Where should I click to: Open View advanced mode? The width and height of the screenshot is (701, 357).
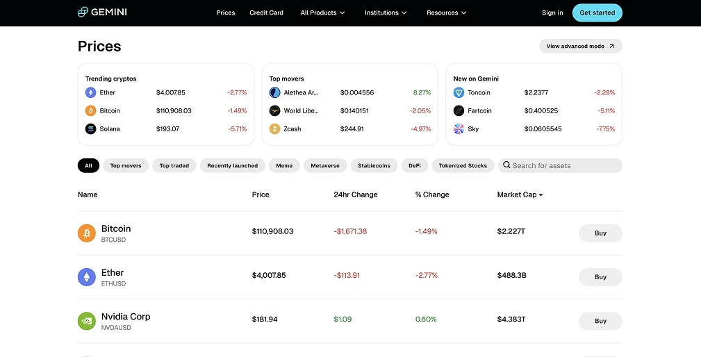pos(581,46)
